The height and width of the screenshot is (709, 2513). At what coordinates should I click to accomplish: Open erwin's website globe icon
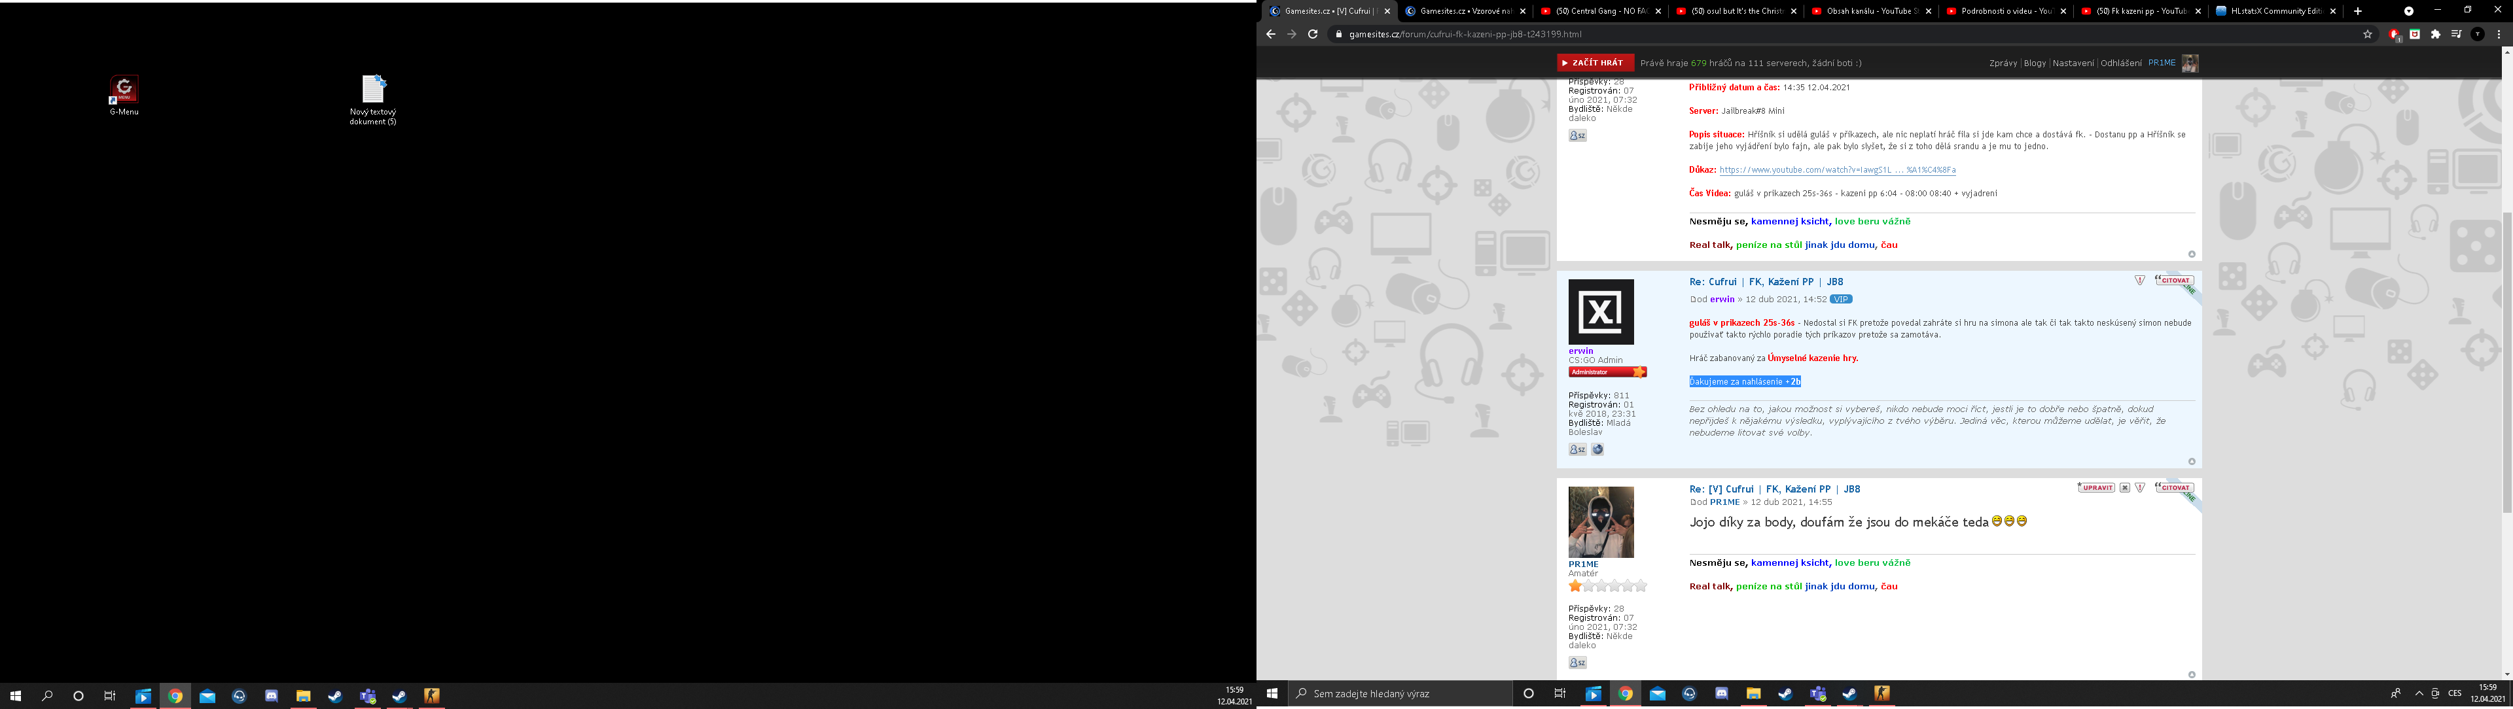[x=1598, y=449]
